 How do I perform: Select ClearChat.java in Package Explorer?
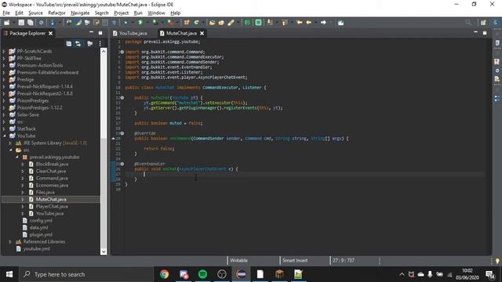click(51, 171)
